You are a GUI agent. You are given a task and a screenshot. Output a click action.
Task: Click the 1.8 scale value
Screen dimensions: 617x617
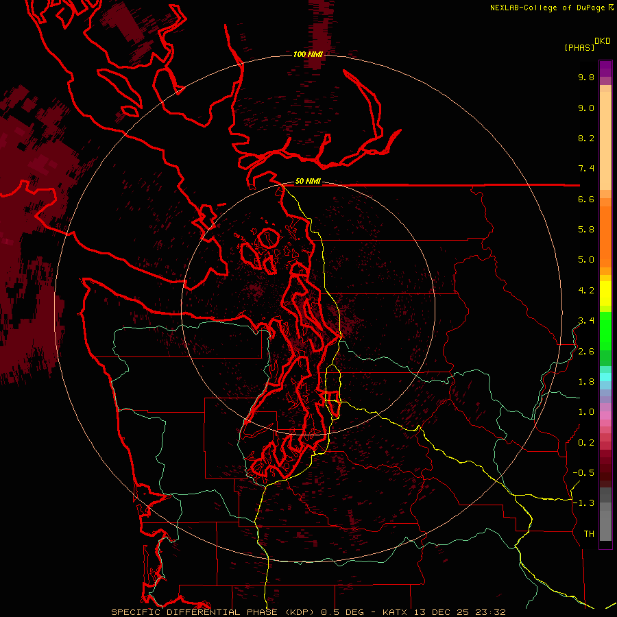coord(586,382)
